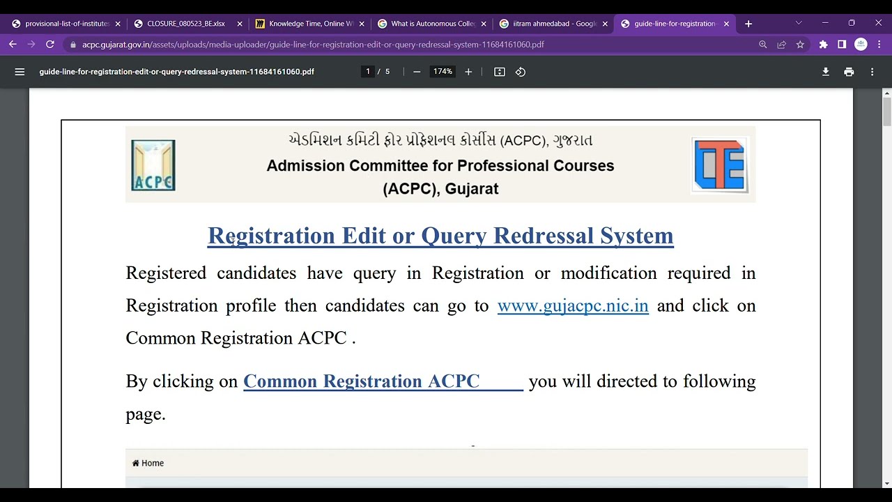The width and height of the screenshot is (892, 502).
Task: Zoom out the PDF document
Action: coord(417,72)
